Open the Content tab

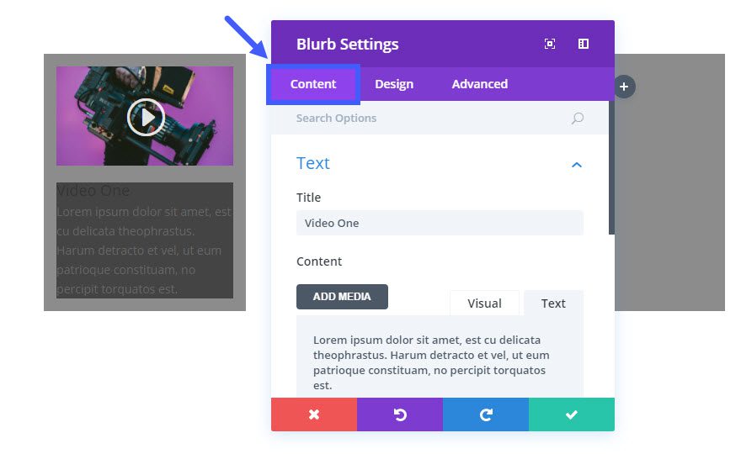pyautogui.click(x=313, y=84)
